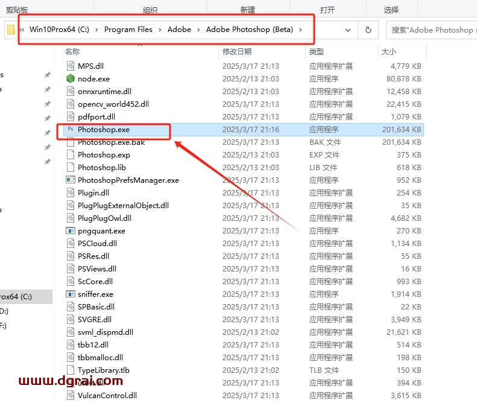Click the ScCore.dll file icon
477x403 pixels.
[71, 281]
